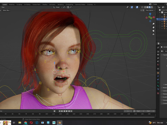Image resolution: width=167 pixels, height=125 pixels.
Task: Switch to the Modeling workspace tab
Action: tap(11, 5)
